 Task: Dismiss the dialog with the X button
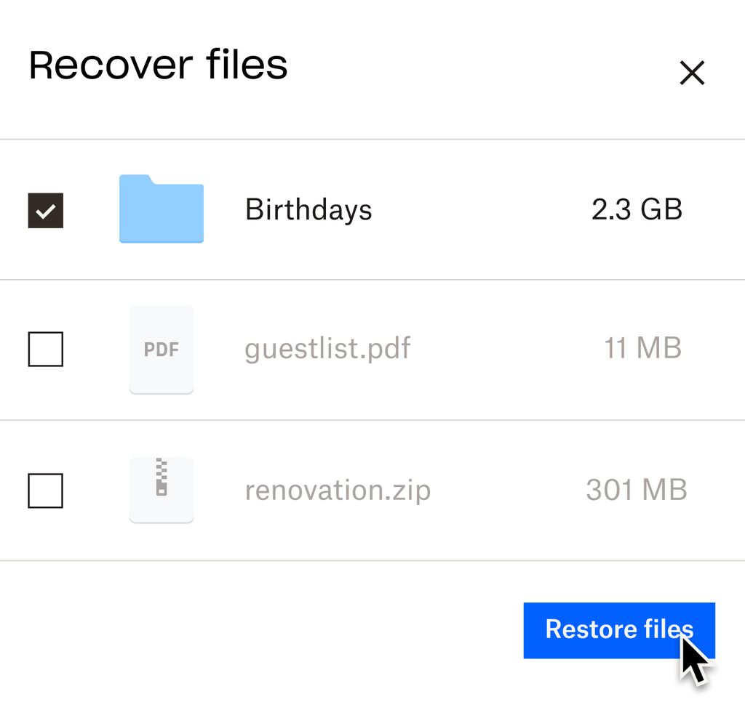point(691,73)
